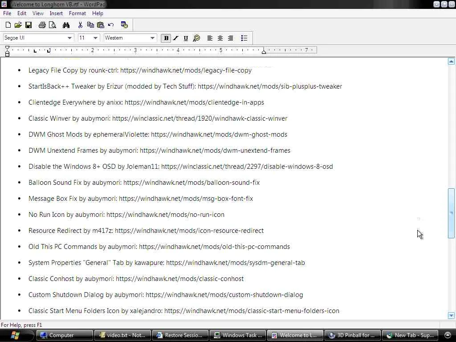456x342 pixels.
Task: Align text left
Action: pos(210,38)
